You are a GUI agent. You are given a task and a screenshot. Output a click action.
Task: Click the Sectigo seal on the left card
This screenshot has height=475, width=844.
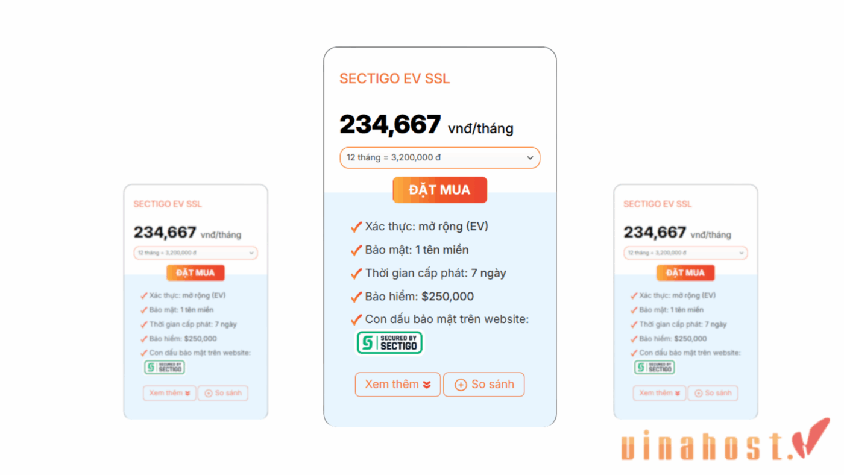164,367
